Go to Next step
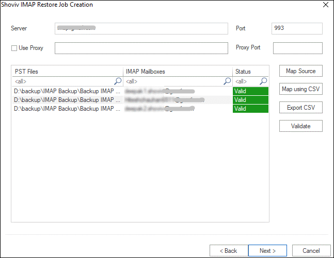 (x=267, y=251)
